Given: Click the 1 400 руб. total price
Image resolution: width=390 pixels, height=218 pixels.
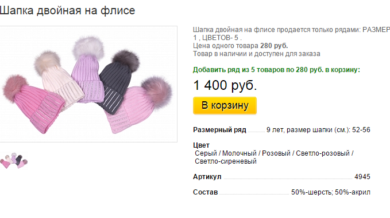Looking at the screenshot, I should pyautogui.click(x=225, y=85).
